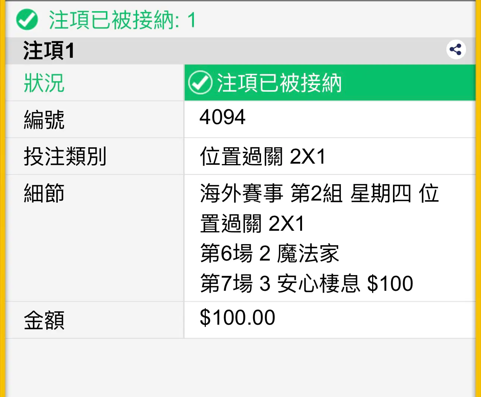Click the 編號 row label
Image resolution: width=481 pixels, height=397 pixels.
(44, 119)
